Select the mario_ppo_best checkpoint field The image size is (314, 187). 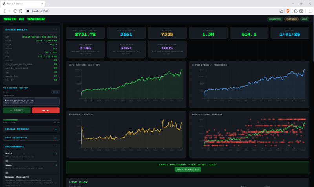pyautogui.click(x=31, y=101)
